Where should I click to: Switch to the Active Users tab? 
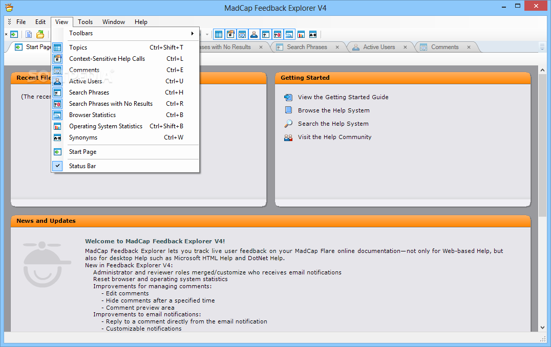point(379,47)
